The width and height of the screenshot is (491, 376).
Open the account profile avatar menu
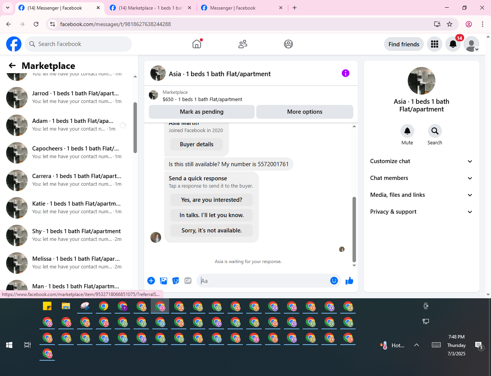tap(471, 44)
